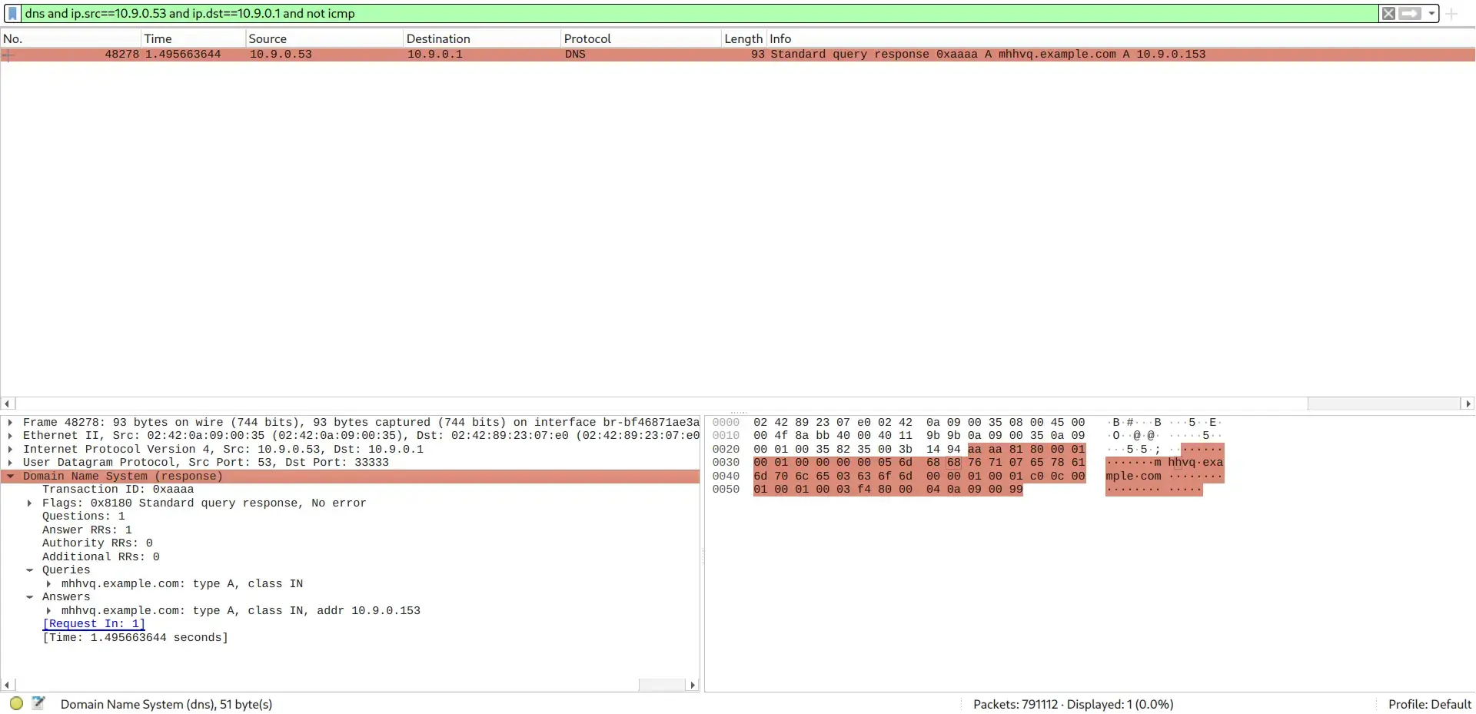Apply the display filter arrow button
Image resolution: width=1476 pixels, height=714 pixels.
coord(1410,14)
